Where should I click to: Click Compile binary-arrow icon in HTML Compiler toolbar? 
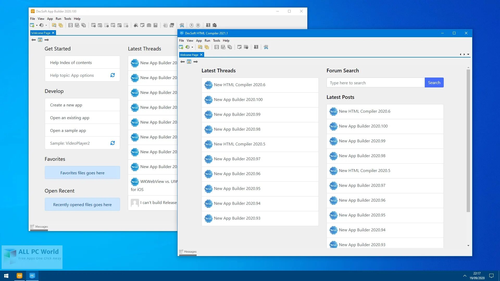click(x=256, y=47)
